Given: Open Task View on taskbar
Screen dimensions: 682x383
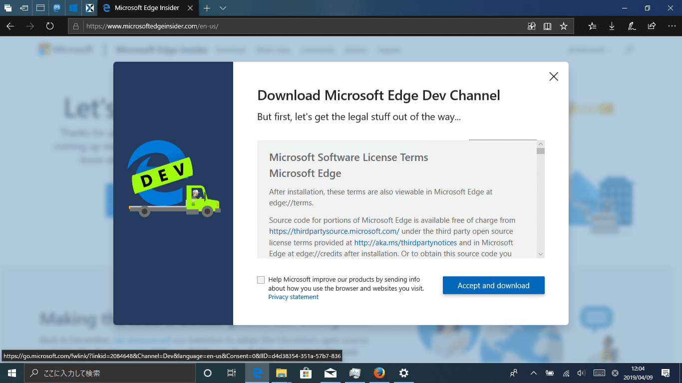Looking at the screenshot, I should click(232, 373).
